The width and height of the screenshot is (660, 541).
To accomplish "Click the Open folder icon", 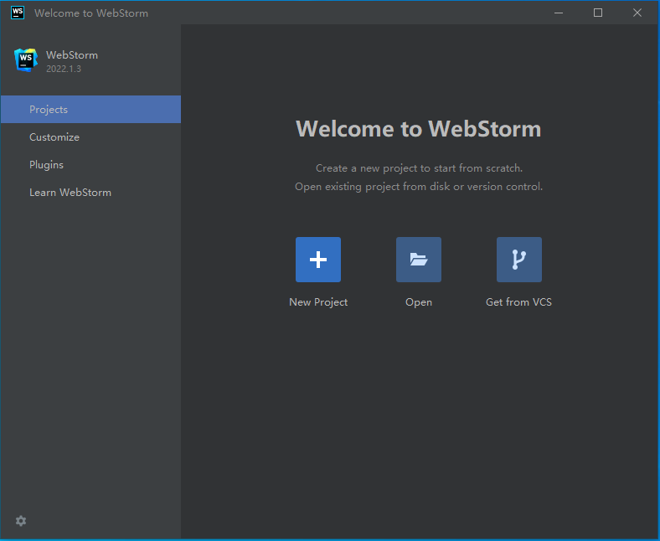I will tap(419, 260).
